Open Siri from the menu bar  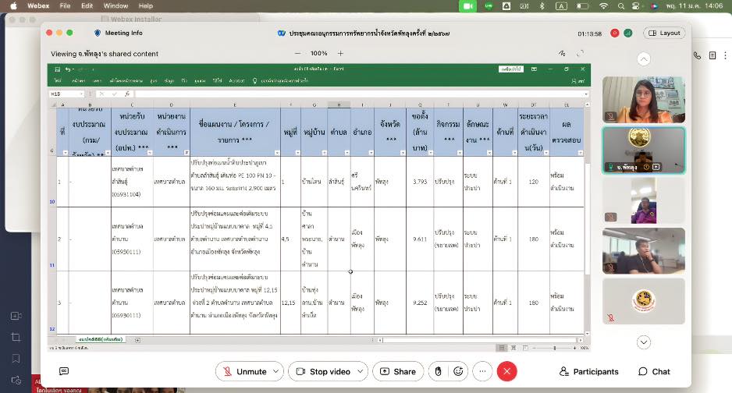[655, 6]
